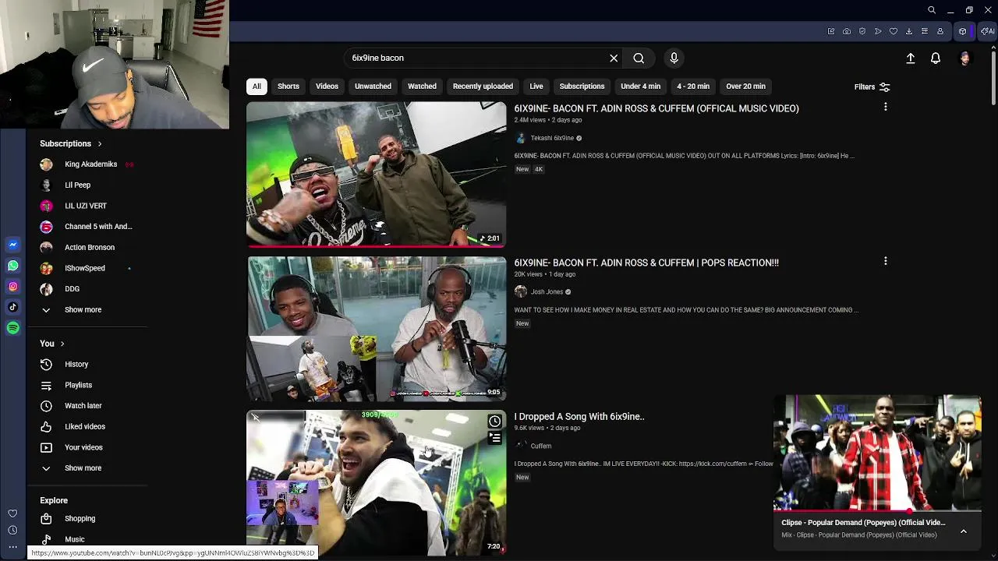Select the Unwatched filter chip

pyautogui.click(x=373, y=86)
